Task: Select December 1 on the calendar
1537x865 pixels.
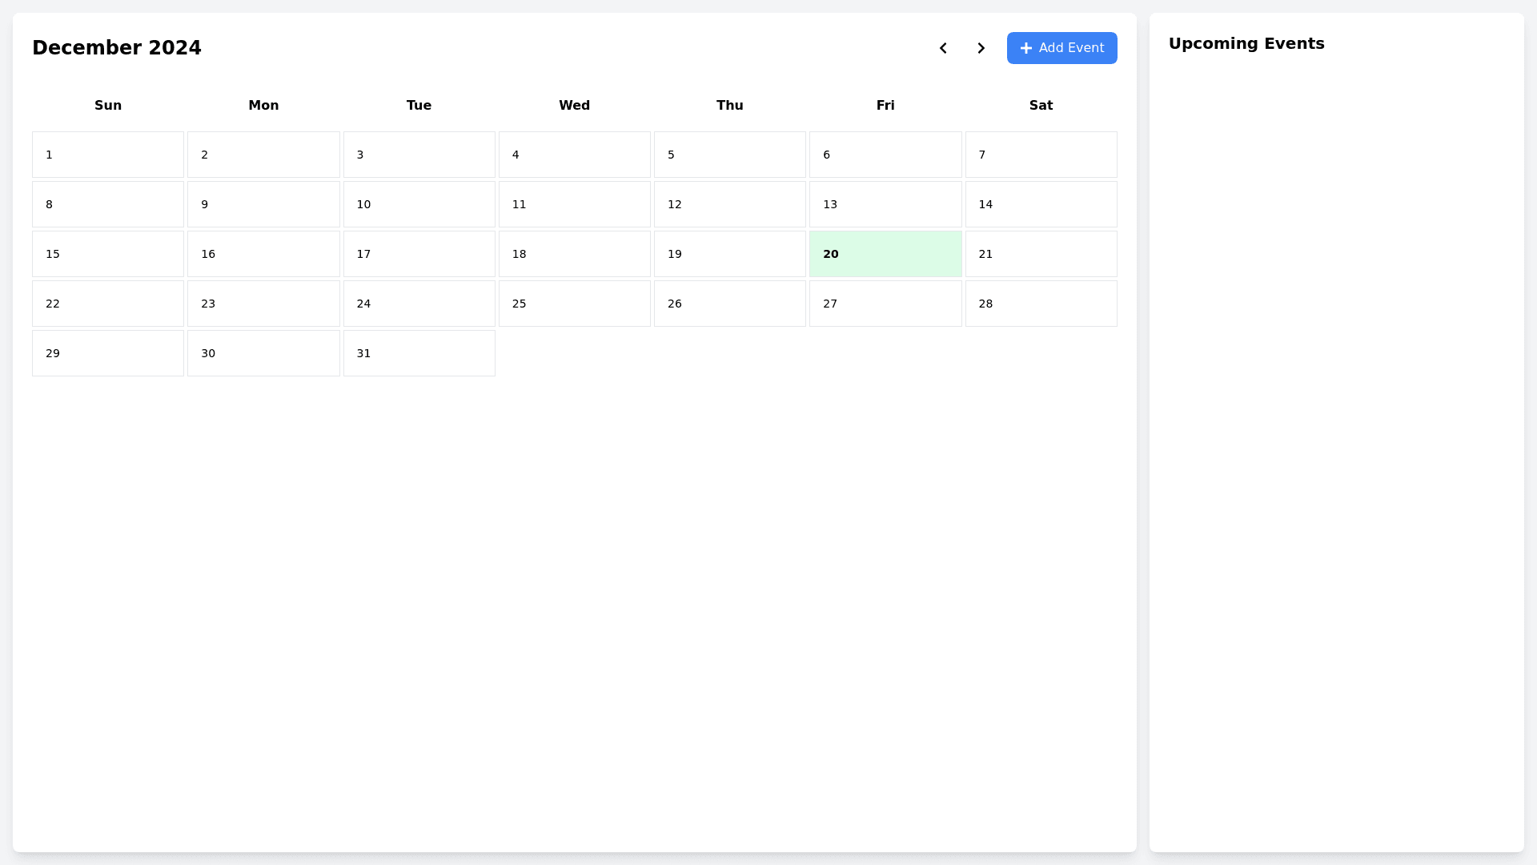Action: (108, 155)
